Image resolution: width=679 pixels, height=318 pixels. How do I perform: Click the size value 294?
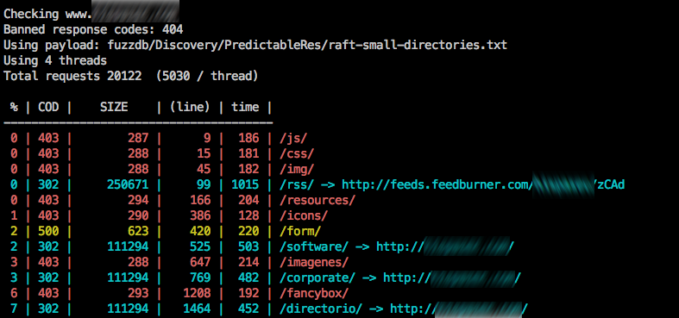[x=138, y=200]
